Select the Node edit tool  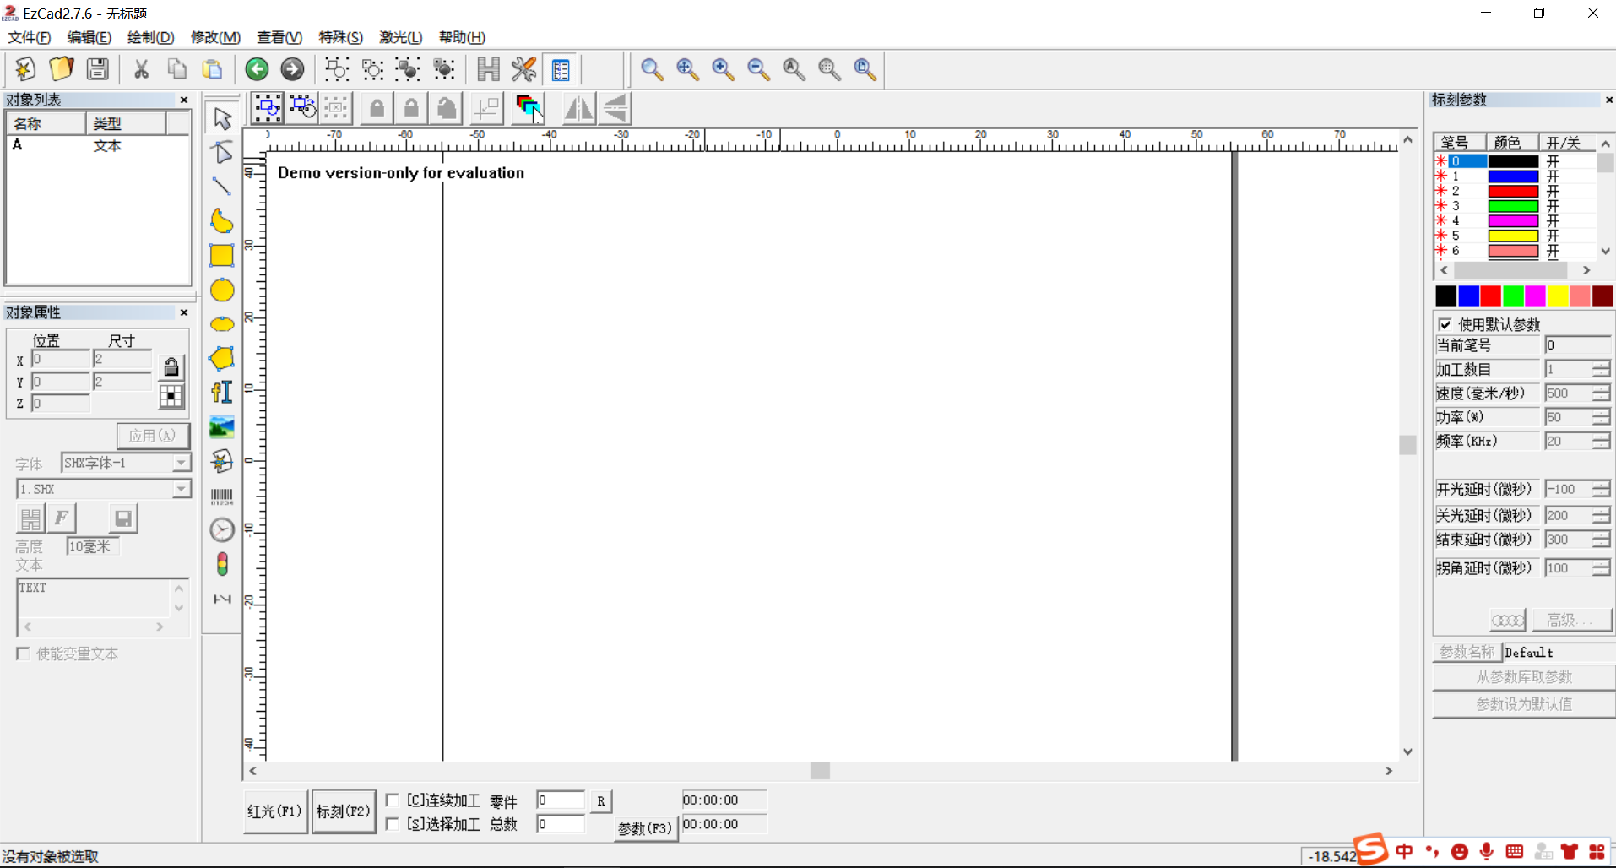tap(222, 152)
